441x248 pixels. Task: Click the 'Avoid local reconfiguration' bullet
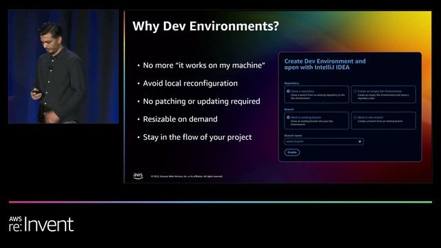(x=190, y=83)
